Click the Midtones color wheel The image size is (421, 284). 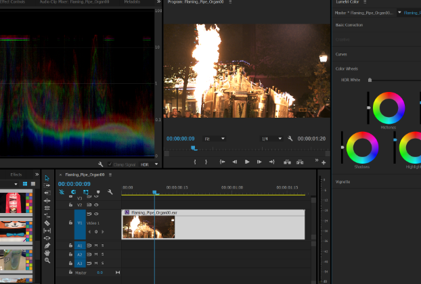click(x=389, y=108)
